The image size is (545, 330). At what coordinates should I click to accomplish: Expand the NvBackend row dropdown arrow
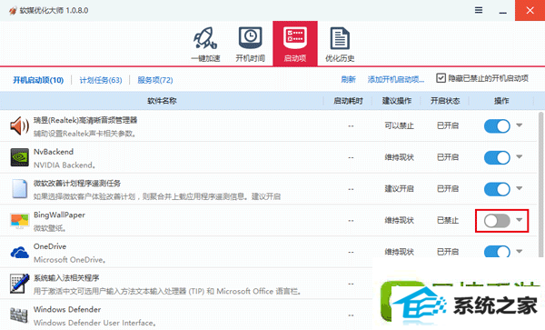(520, 157)
